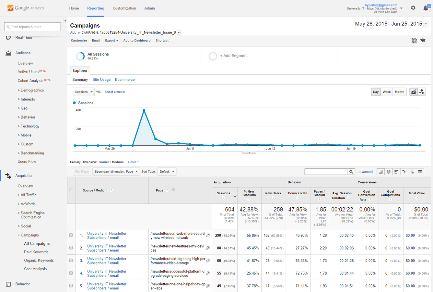Click the Customize button

point(79,41)
